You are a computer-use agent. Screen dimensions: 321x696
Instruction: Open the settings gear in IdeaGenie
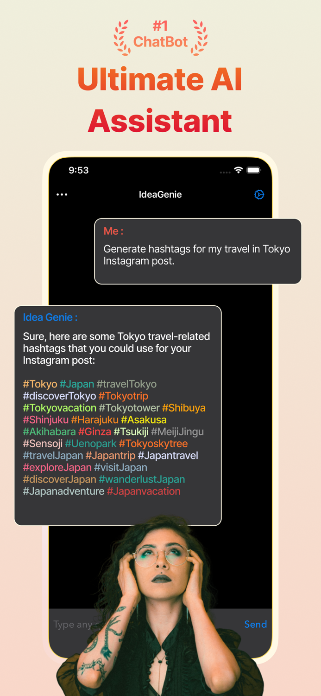259,194
